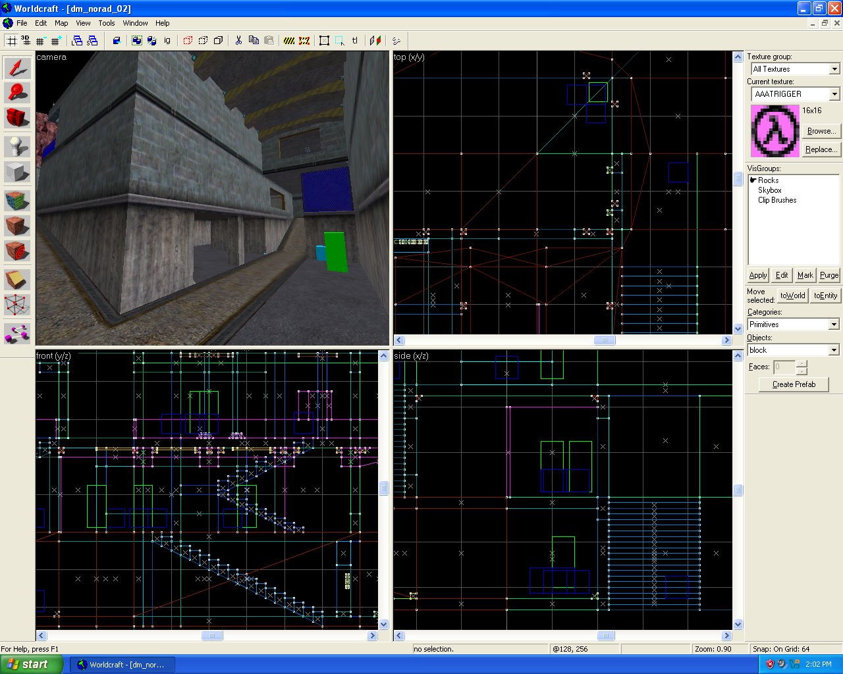Click the Show All VisGroups icon
843x674 pixels.
[x=218, y=41]
